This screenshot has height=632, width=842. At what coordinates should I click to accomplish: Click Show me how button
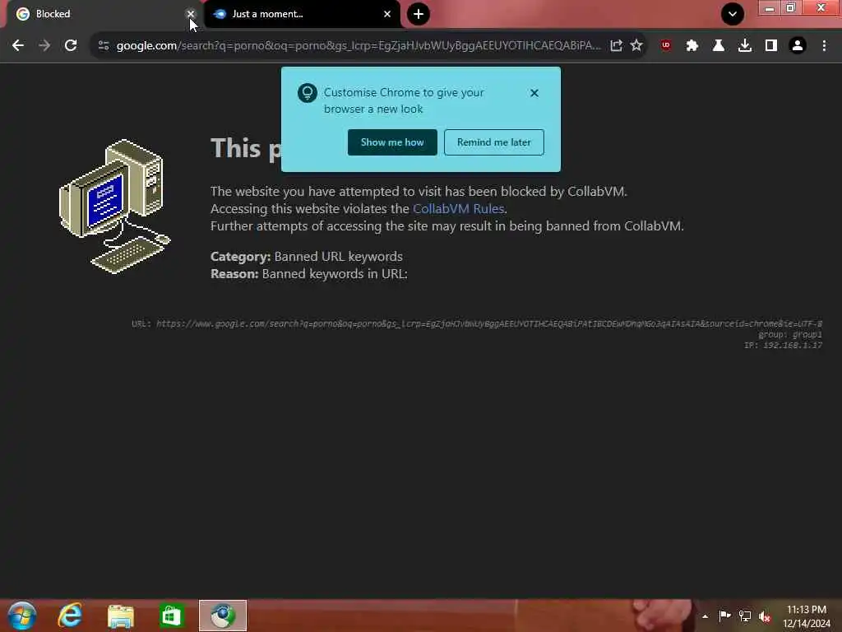click(x=392, y=142)
